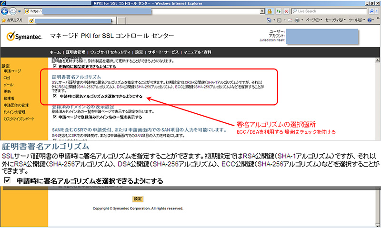Open 申請ページ in left sidebar
381x228 pixels.
[x=12, y=71]
